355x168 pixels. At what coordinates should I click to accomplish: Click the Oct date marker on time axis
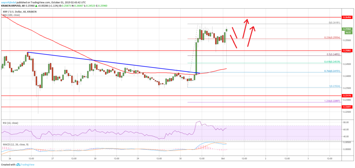(222, 157)
